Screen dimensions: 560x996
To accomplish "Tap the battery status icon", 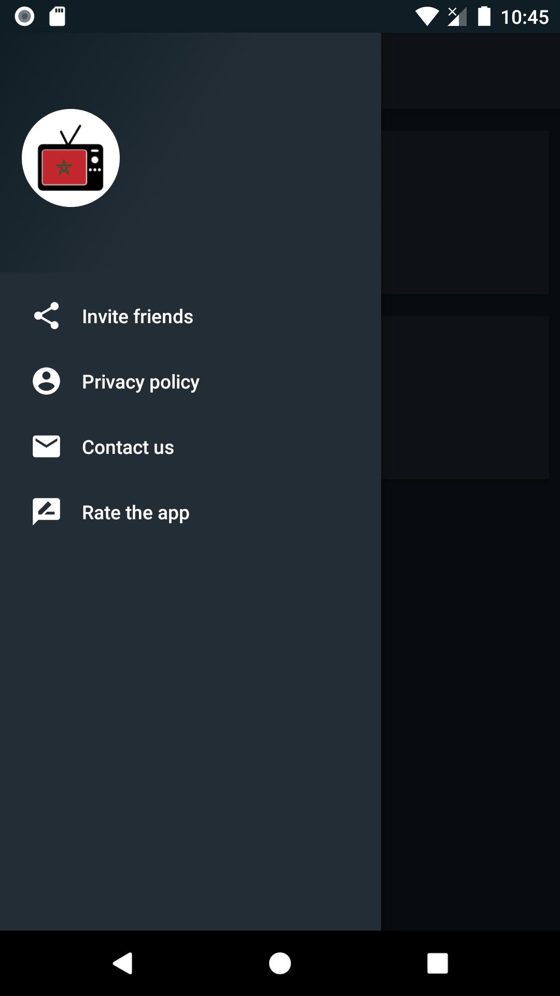I will click(x=484, y=16).
